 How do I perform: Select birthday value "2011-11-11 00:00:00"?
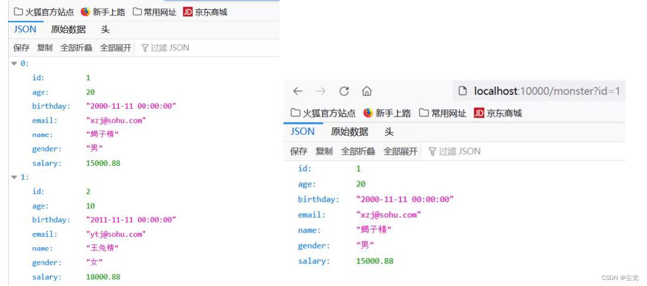pos(131,219)
